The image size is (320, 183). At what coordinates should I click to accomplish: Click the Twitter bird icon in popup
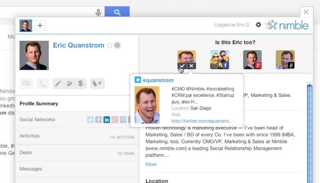click(x=138, y=79)
